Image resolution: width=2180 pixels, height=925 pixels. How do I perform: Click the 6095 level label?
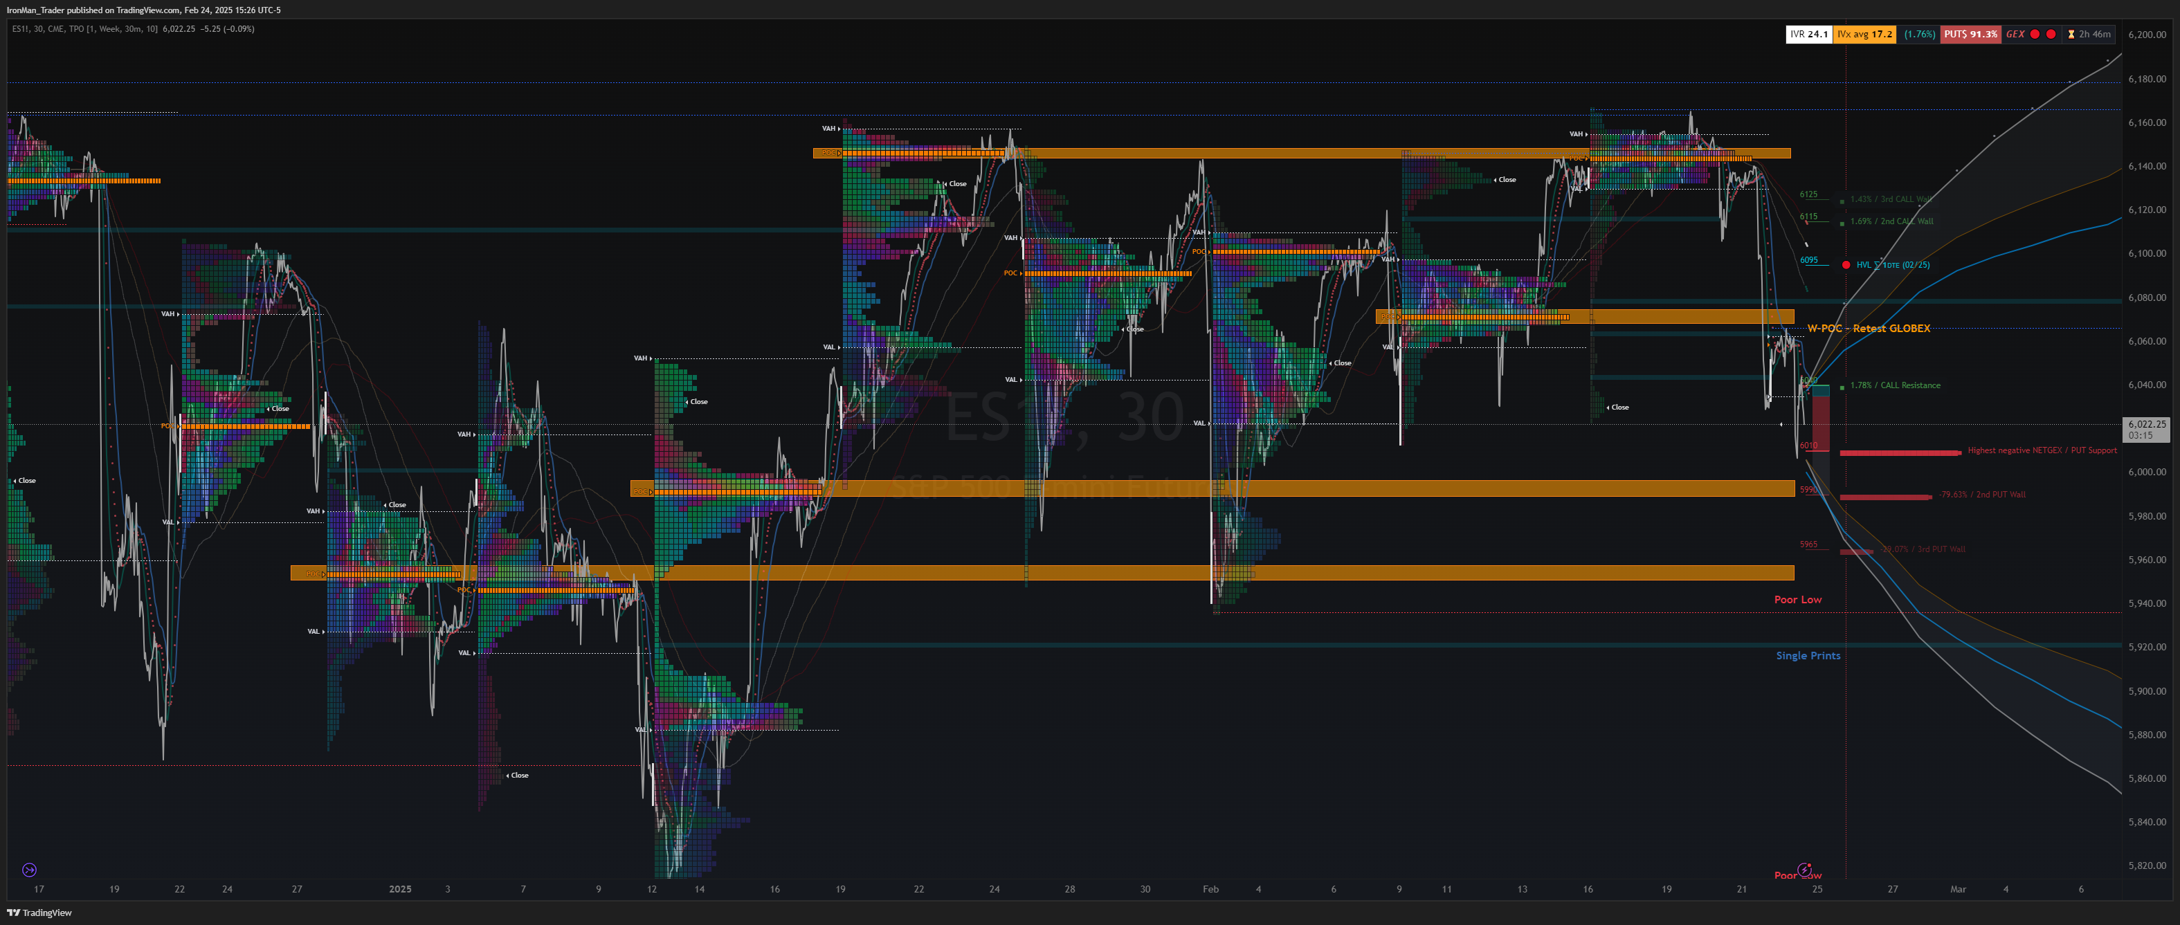coord(1808,260)
